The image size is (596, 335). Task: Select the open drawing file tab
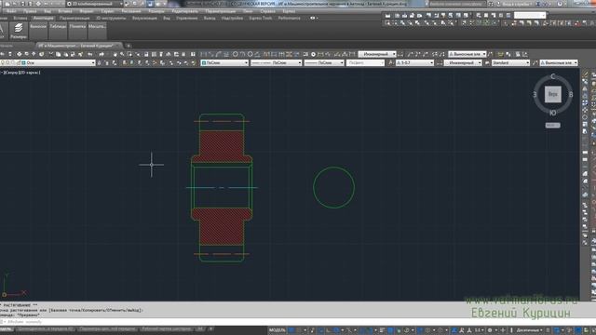click(78, 46)
